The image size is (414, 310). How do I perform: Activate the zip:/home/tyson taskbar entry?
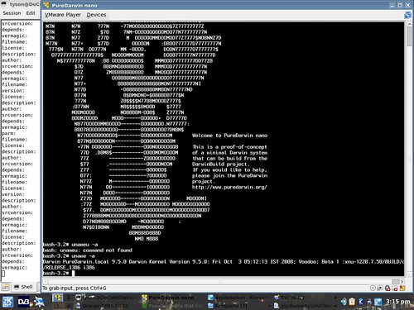pos(305,306)
